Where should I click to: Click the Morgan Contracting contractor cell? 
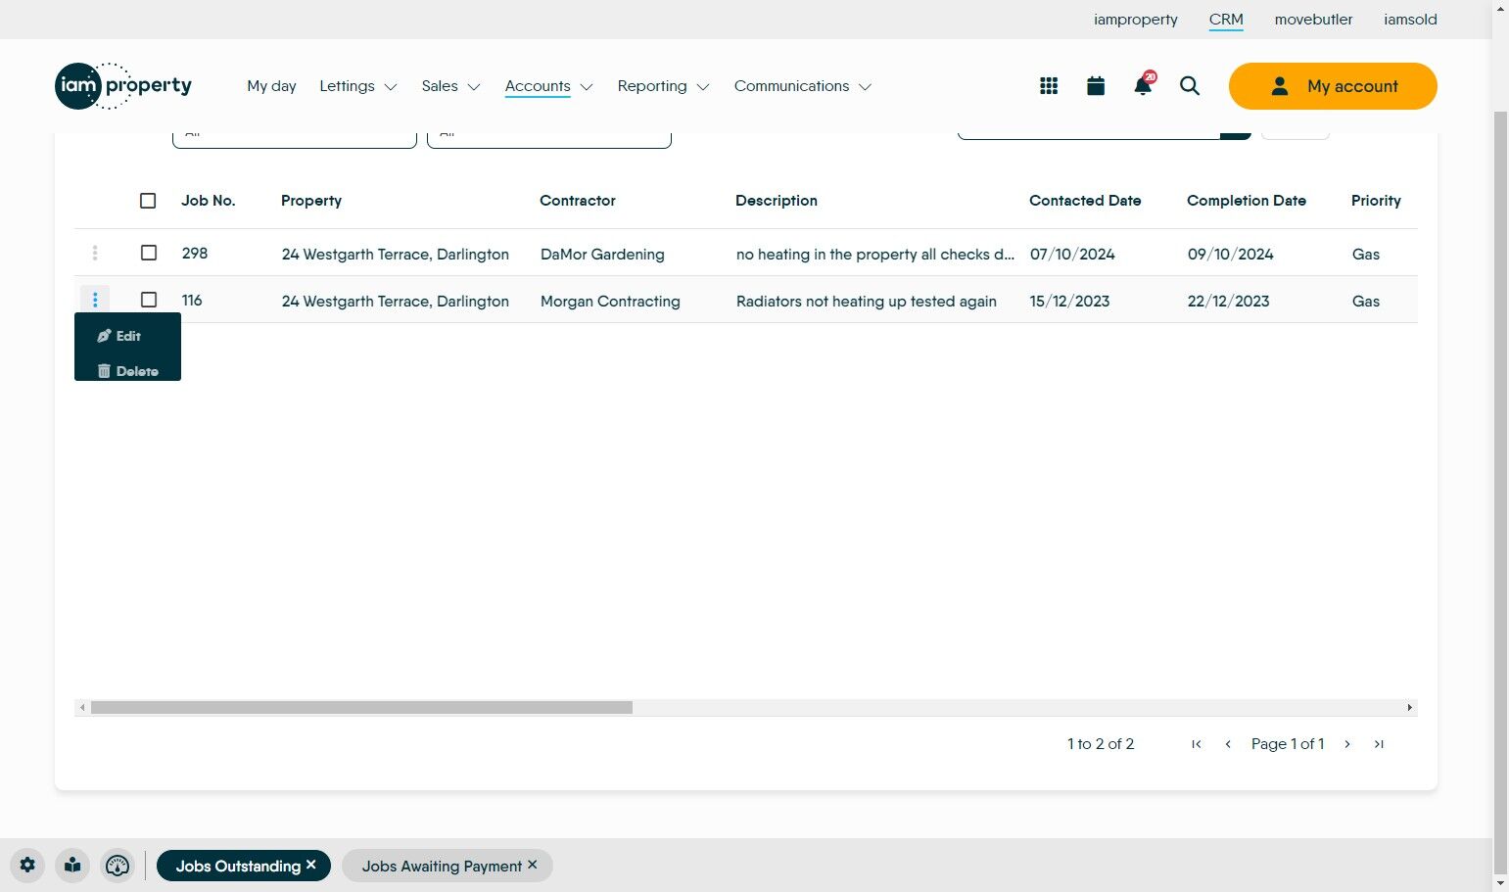[x=610, y=302]
